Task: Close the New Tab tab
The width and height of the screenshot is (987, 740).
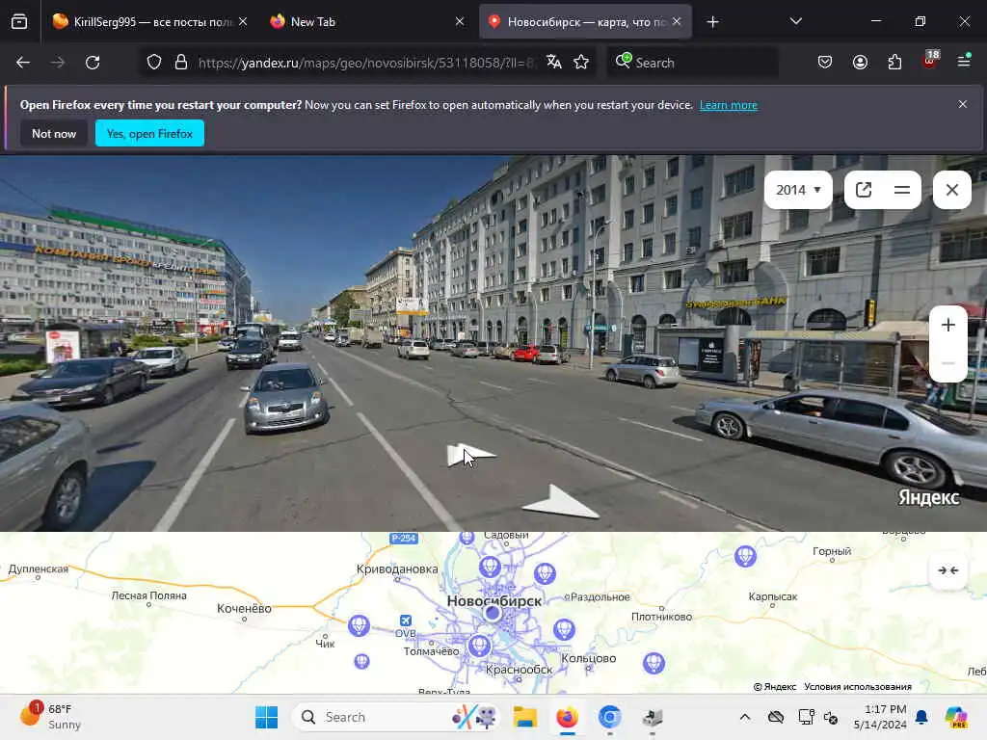Action: (460, 22)
